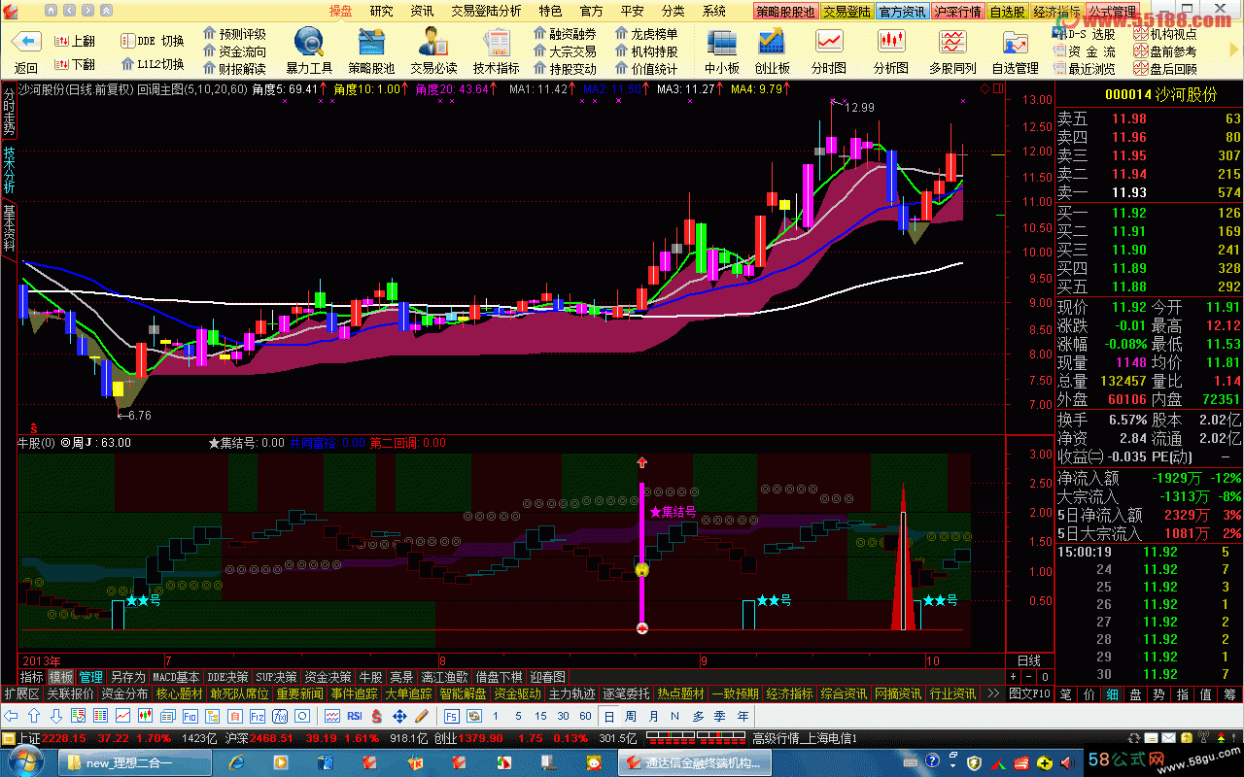Open 研究 menu
This screenshot has height=777, width=1244.
[382, 11]
